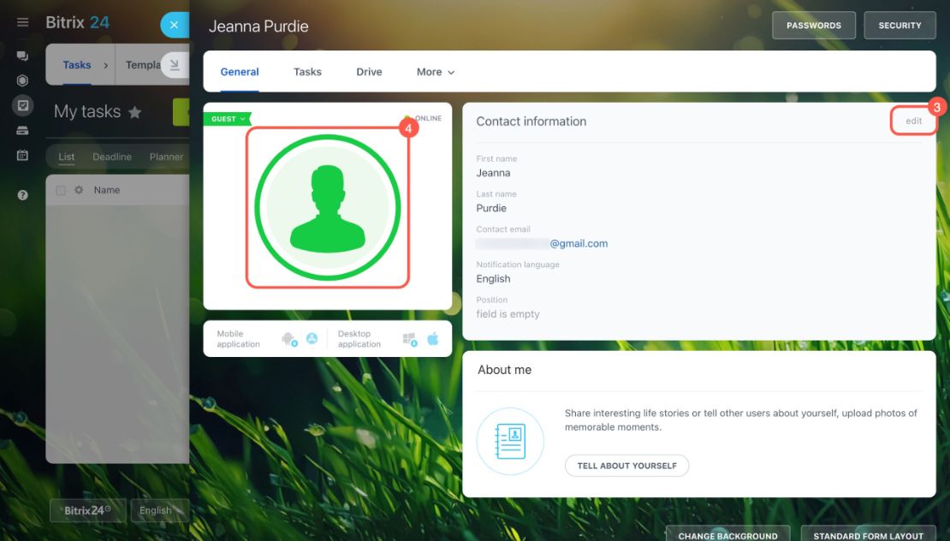This screenshot has height=541, width=950.
Task: Open the hamburger menu icon
Action: point(22,22)
